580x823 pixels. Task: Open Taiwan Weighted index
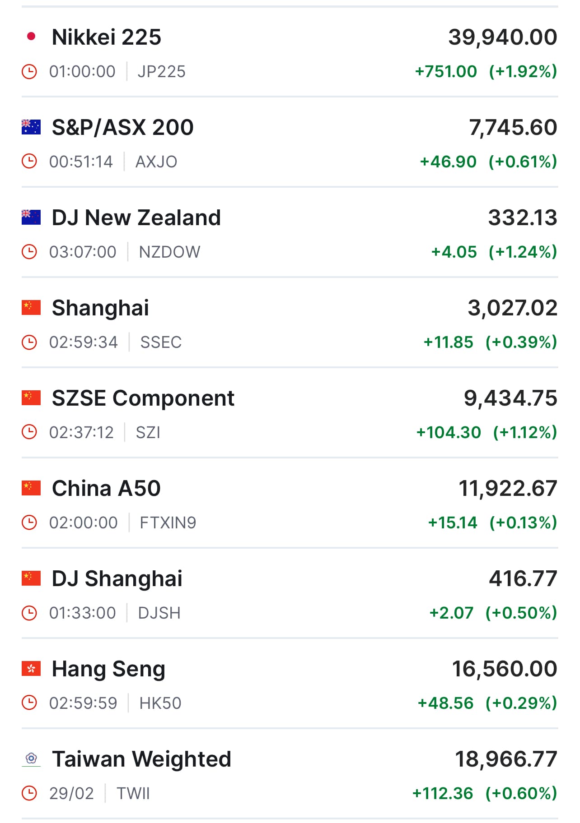coord(141,759)
